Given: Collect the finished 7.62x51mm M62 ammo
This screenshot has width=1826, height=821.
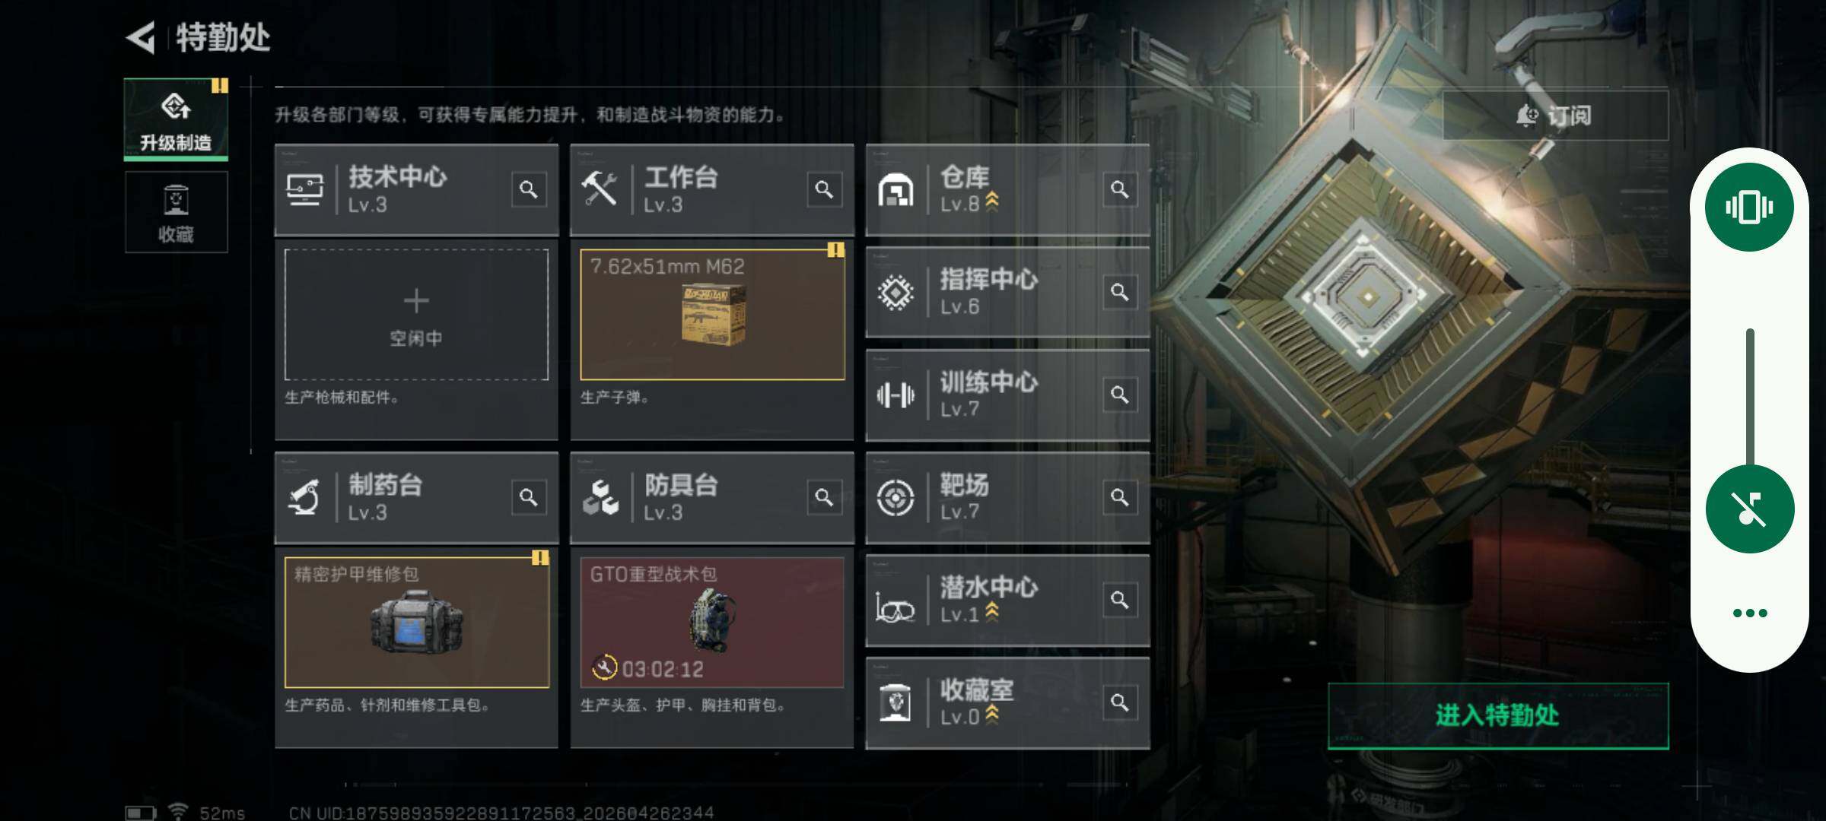Looking at the screenshot, I should 712,315.
